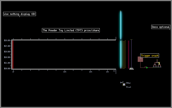Click the 1M marker on the time axis
Screen dimensions: 172x108
coord(107,72)
